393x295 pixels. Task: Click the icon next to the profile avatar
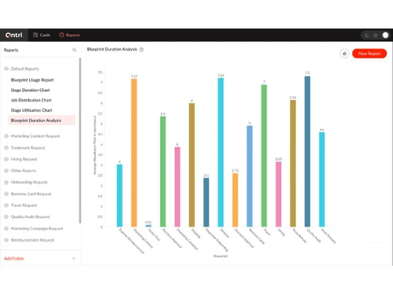click(376, 35)
